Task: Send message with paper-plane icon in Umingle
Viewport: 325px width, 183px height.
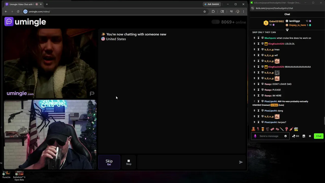Action: (x=241, y=162)
